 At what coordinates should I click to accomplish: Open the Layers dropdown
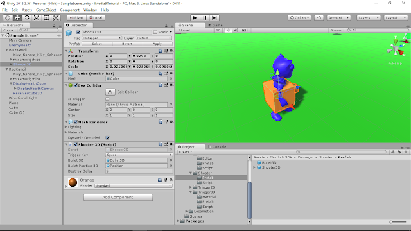point(368,18)
